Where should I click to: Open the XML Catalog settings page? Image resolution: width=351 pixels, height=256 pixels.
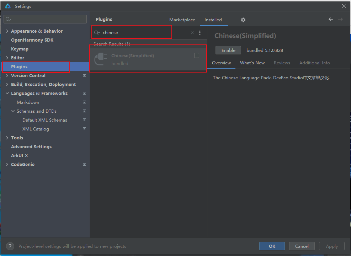click(x=36, y=129)
